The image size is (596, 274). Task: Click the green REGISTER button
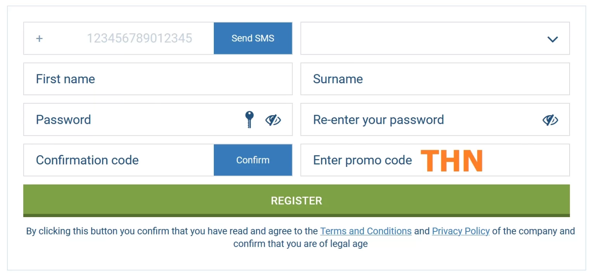296,200
